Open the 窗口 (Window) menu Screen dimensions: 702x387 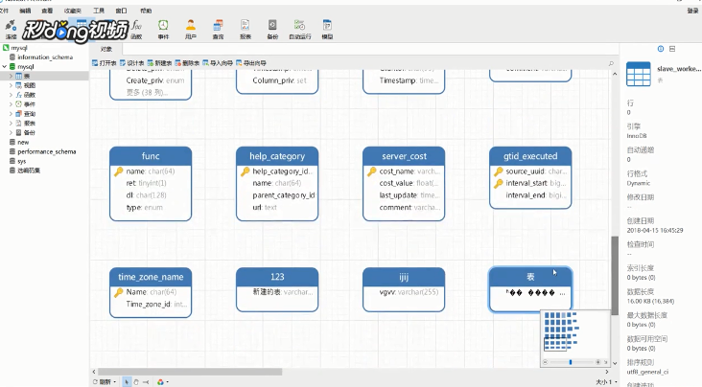coord(122,11)
